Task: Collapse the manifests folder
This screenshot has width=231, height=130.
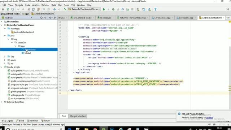Action: [x=5, y=29]
